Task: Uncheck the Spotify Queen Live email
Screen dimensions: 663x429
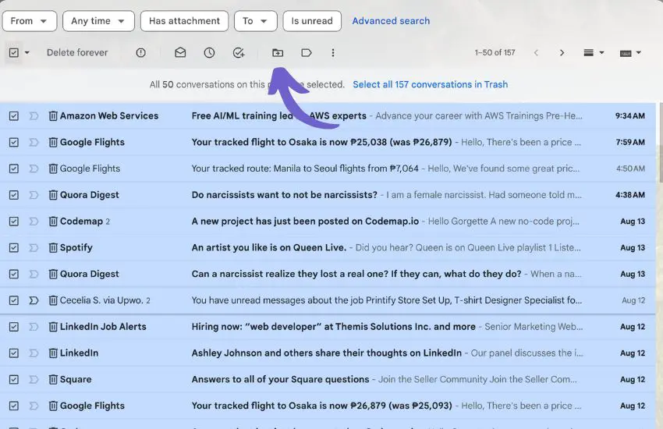Action: click(13, 247)
